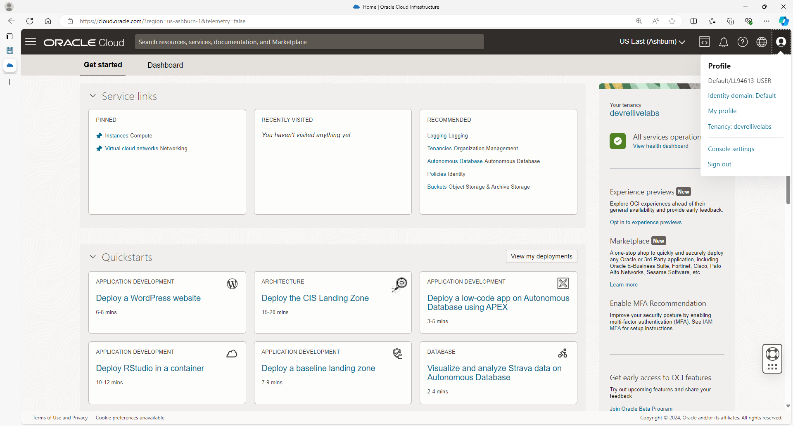Open the language globe icon
Screen dimensions: 793x426
[761, 42]
